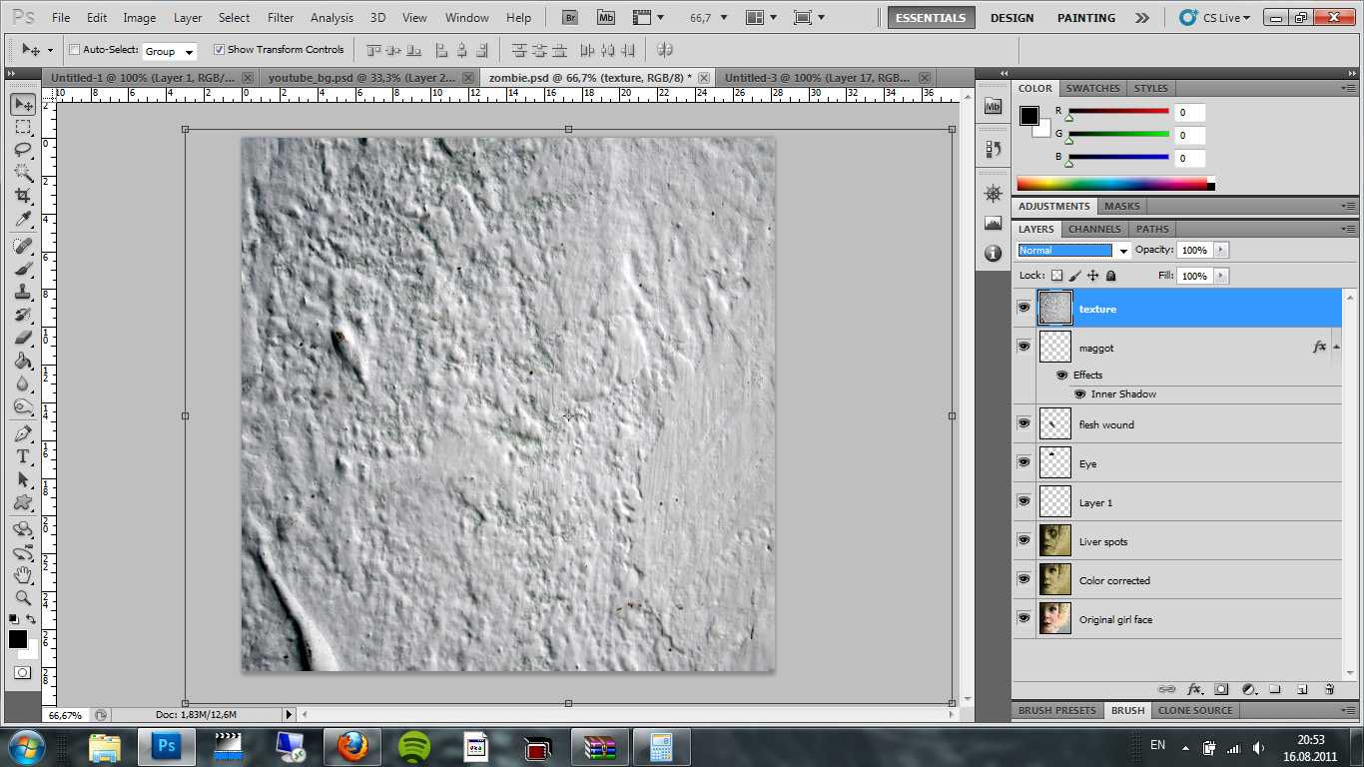Click the Quick Mask mode icon
The width and height of the screenshot is (1364, 767).
22,672
